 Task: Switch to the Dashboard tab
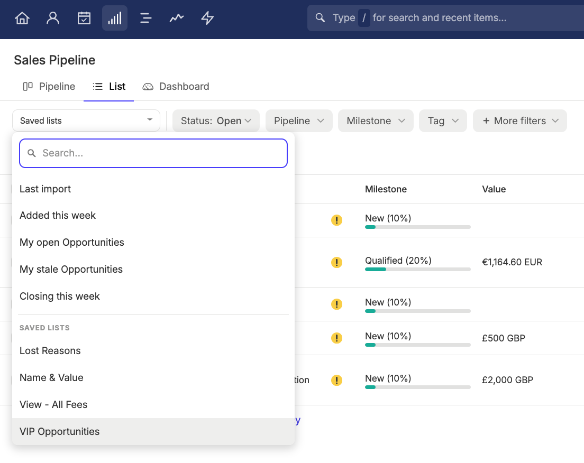176,86
